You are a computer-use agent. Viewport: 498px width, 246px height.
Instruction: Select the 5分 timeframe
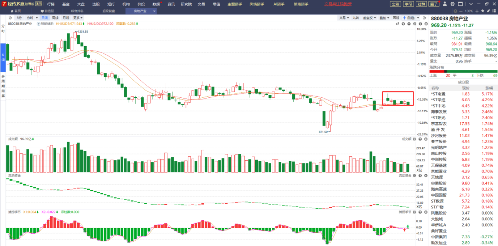(x=19, y=18)
